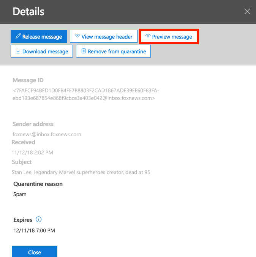Click the expiry date 12/11/18 7:00 PM

pos(34,230)
